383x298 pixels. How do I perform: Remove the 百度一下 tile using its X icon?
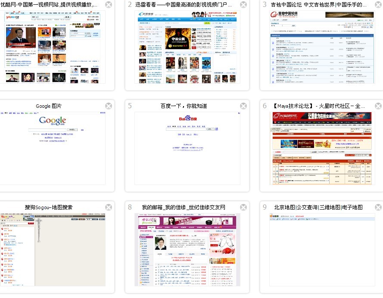click(x=243, y=106)
